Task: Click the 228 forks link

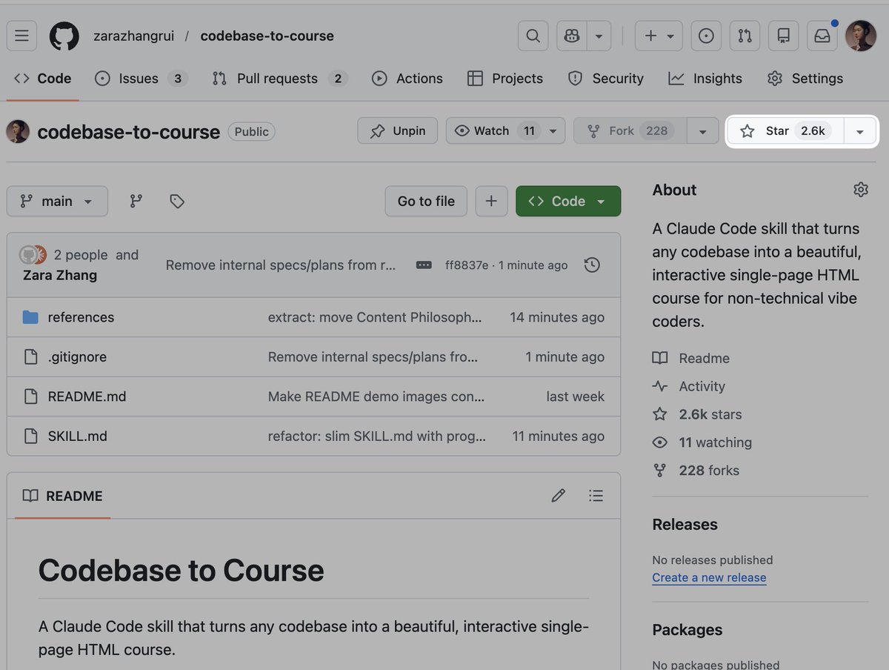Action: point(696,471)
